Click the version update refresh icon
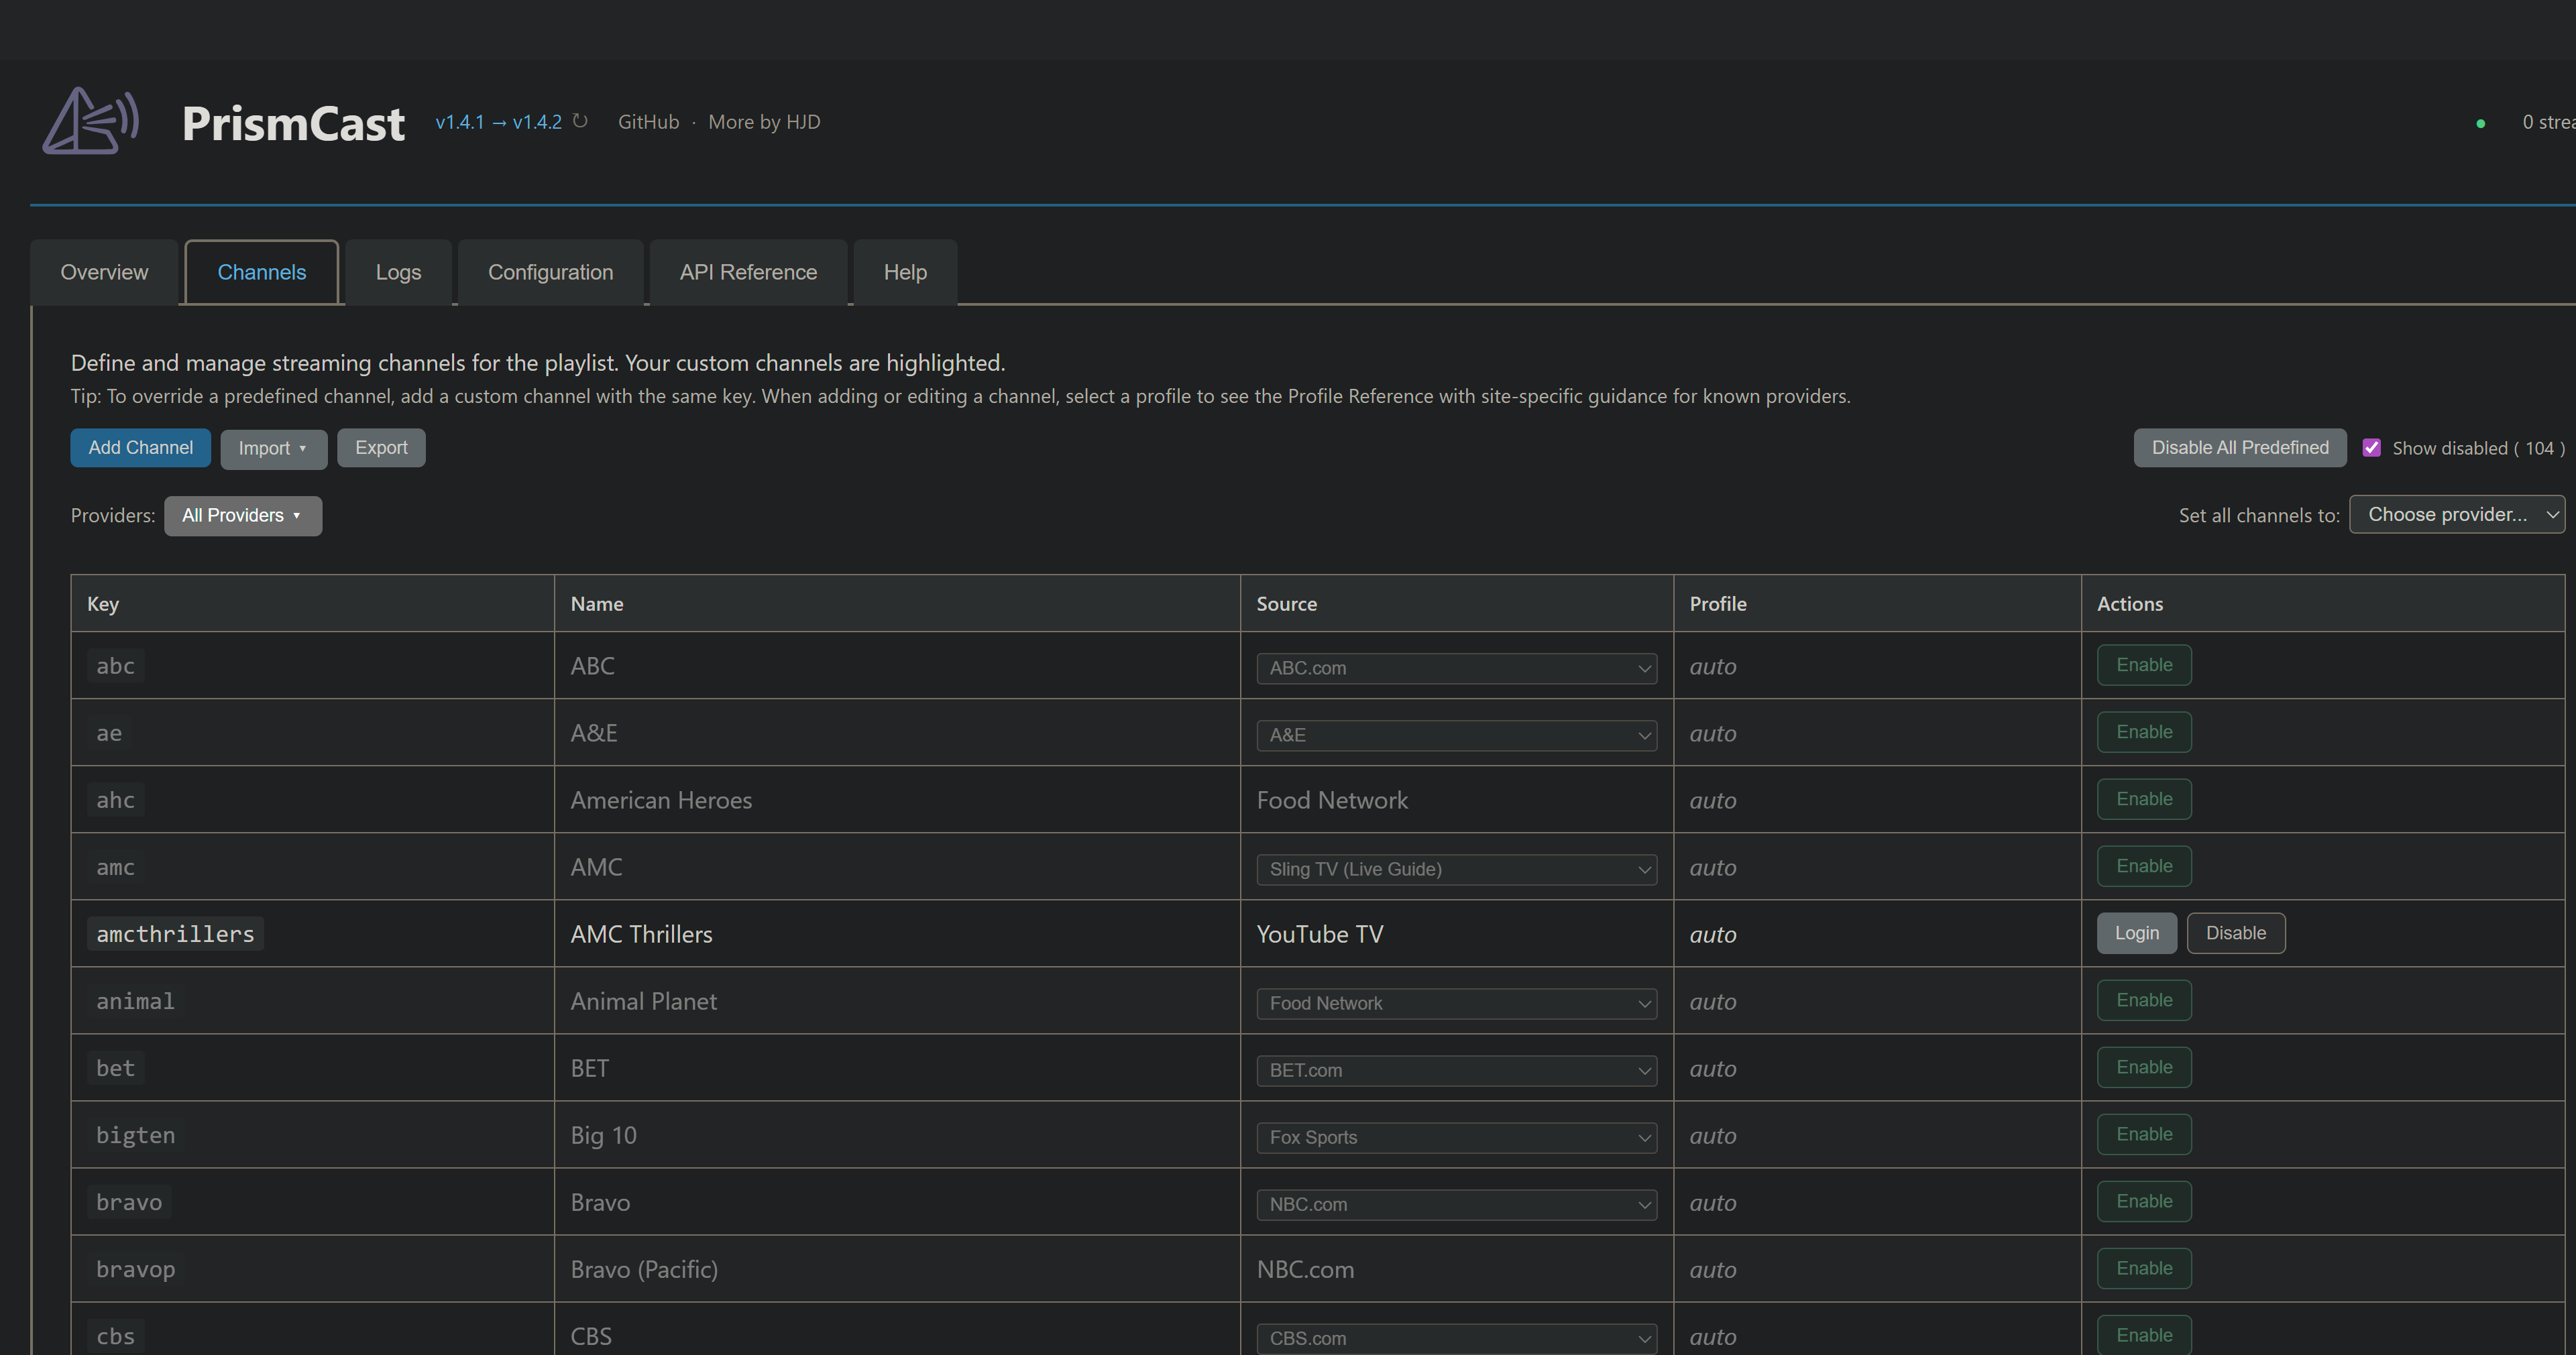The width and height of the screenshot is (2576, 1355). (580, 121)
